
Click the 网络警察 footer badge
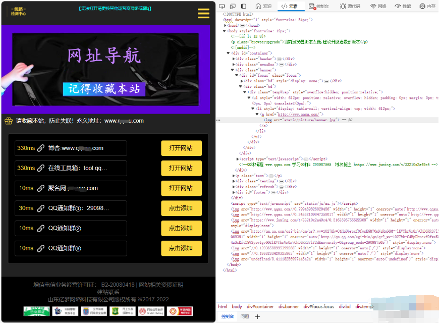(65, 311)
